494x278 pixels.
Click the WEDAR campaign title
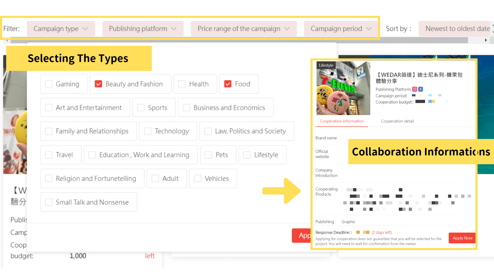coord(419,78)
